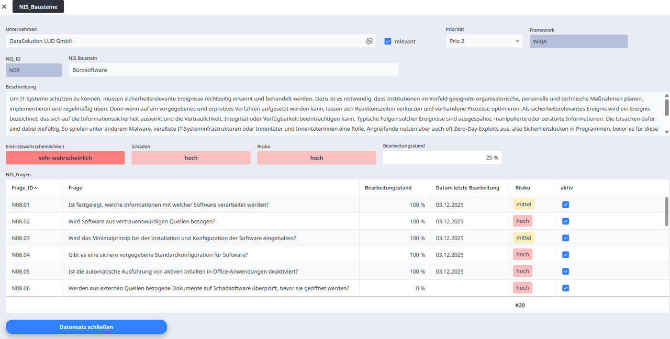Close the form with the X icon
The image size is (670, 339).
(4, 7)
